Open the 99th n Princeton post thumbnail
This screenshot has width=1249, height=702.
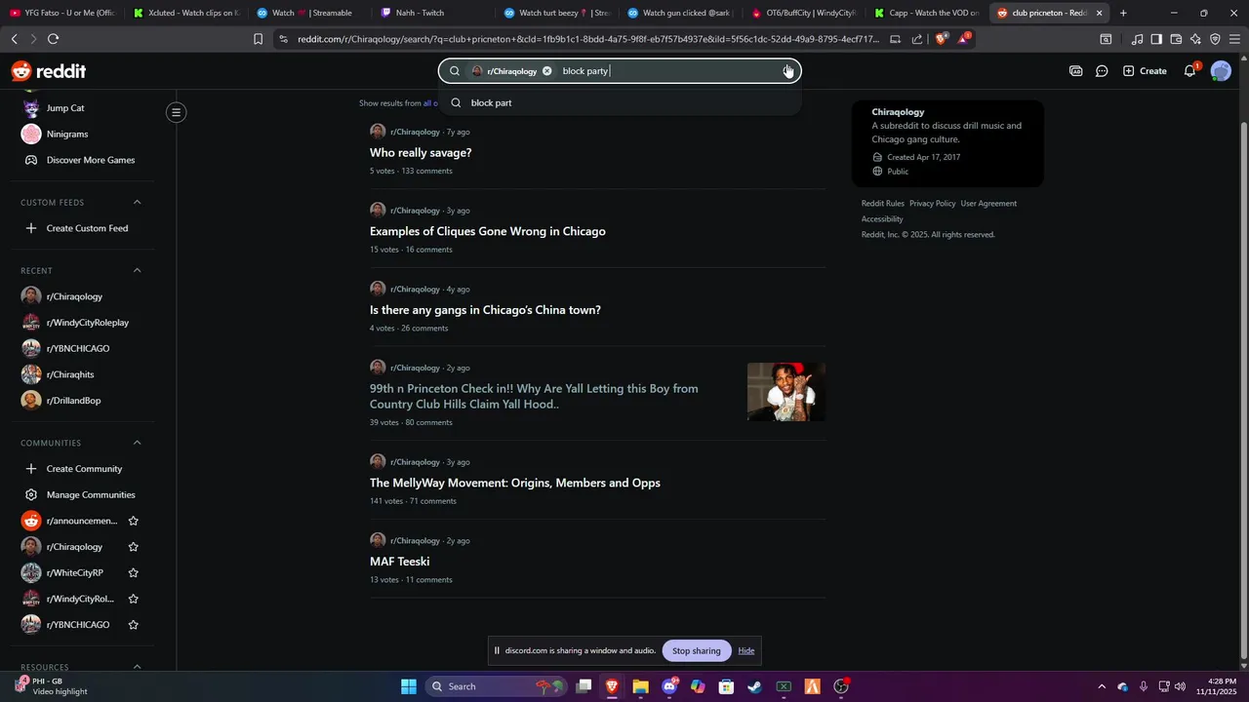tap(786, 392)
